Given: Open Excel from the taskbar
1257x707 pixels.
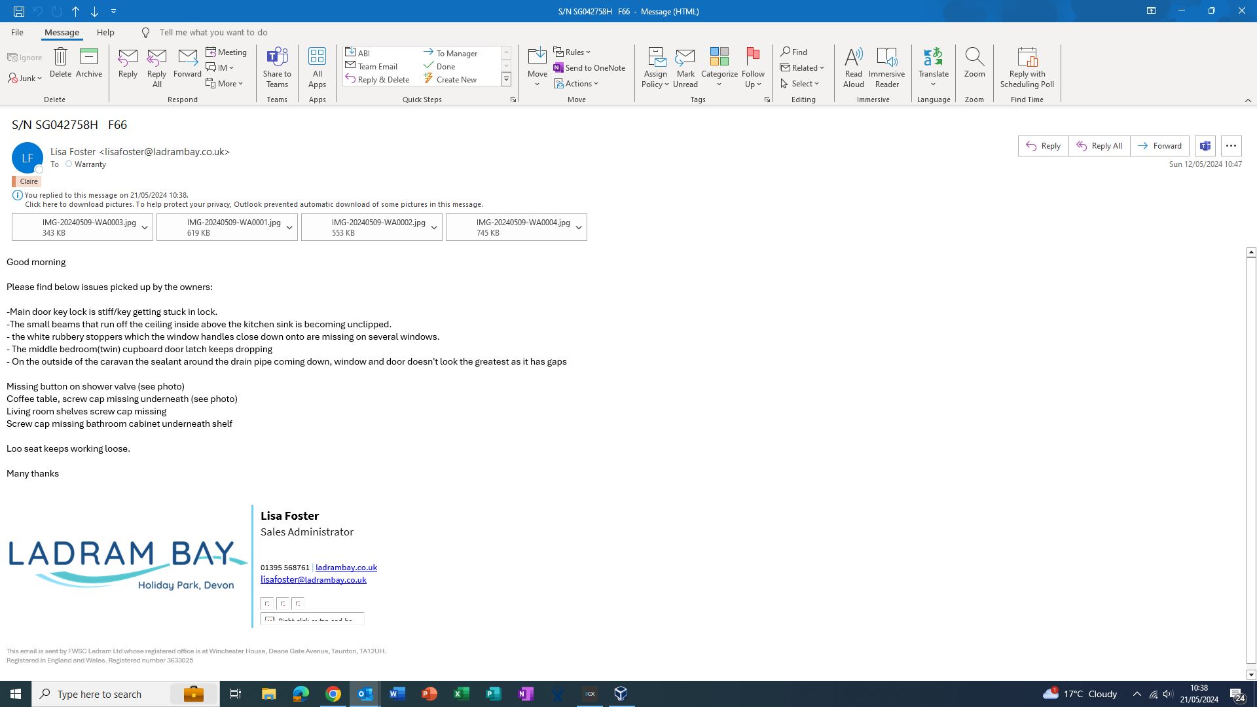Looking at the screenshot, I should 461,694.
